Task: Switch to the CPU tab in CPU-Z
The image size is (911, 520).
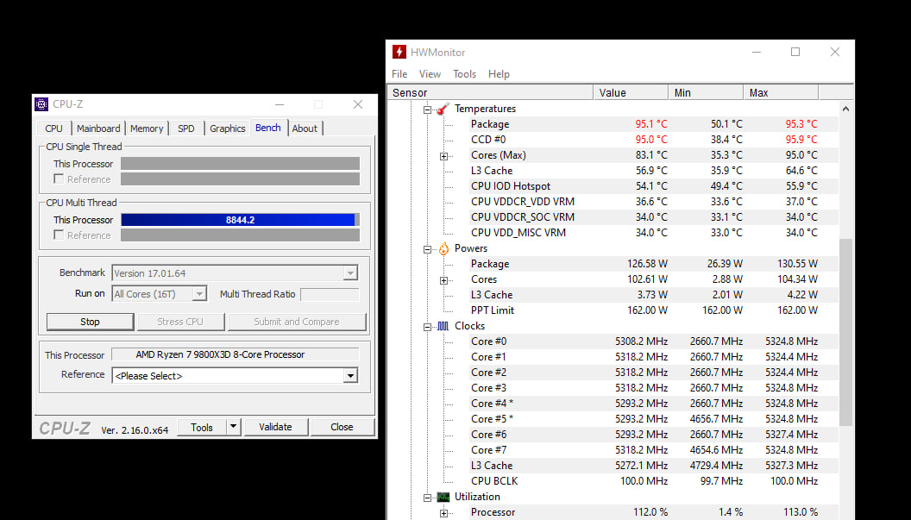Action: pos(54,128)
